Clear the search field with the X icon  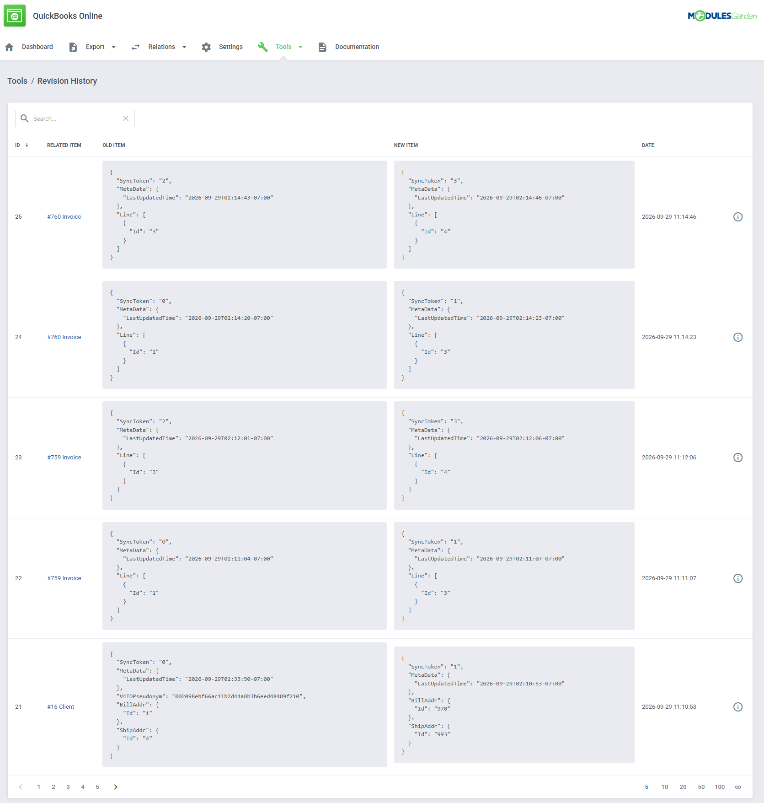(x=126, y=119)
